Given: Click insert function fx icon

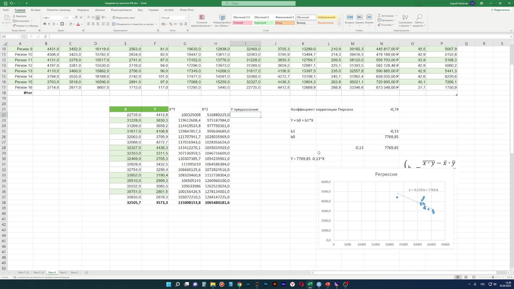Looking at the screenshot, I should click(45, 36).
